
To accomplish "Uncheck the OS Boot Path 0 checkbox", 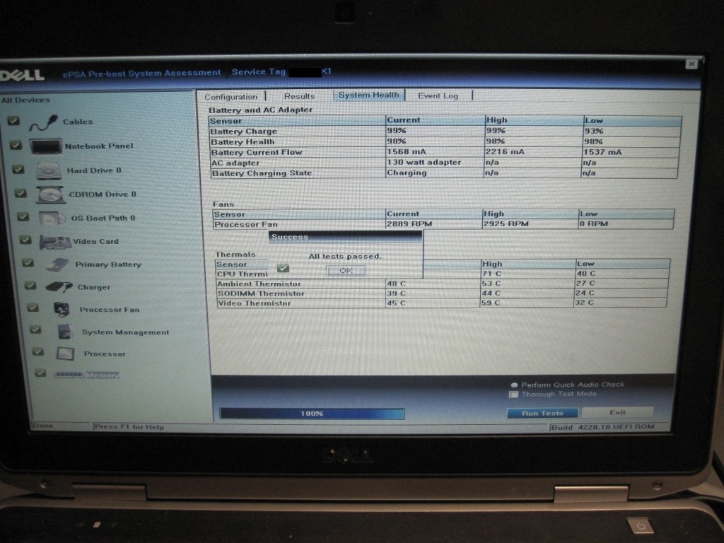I will coord(23,216).
